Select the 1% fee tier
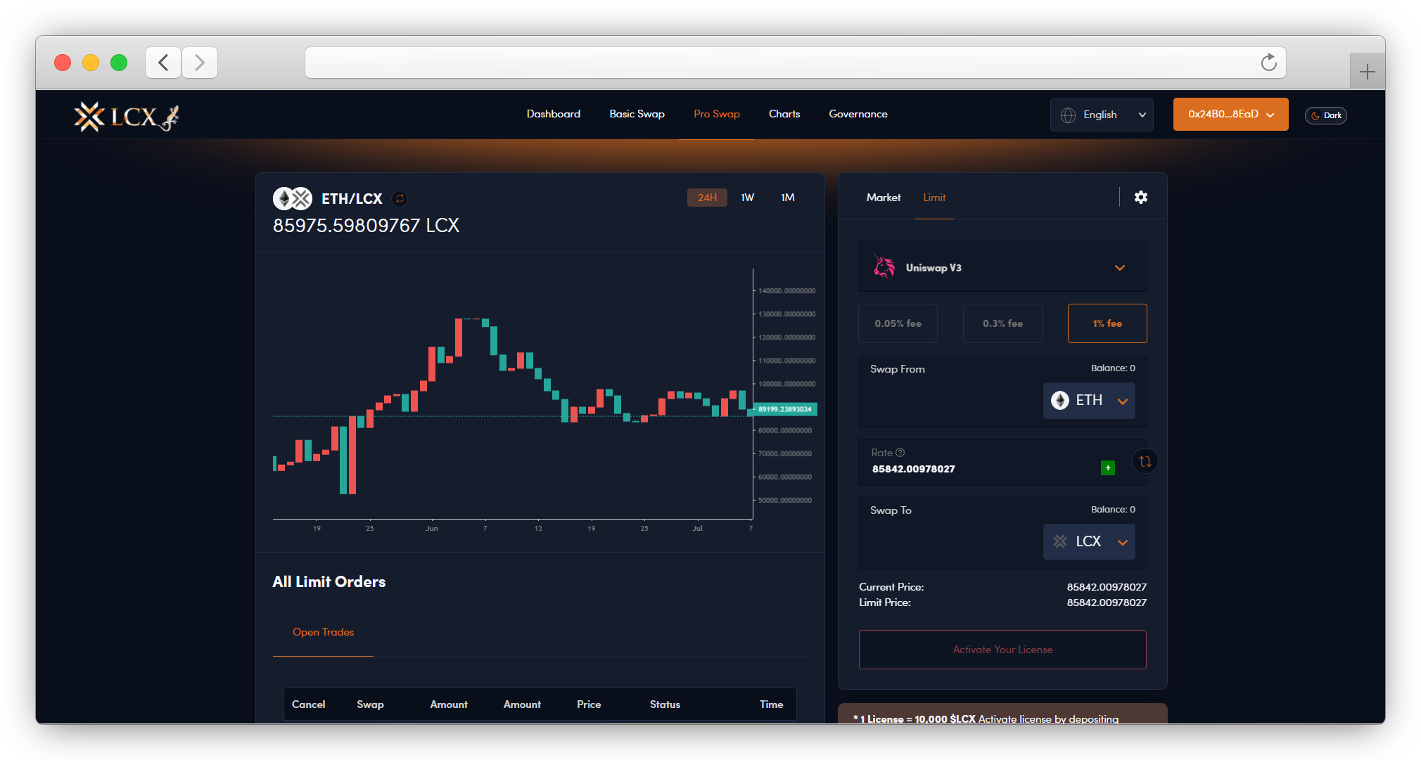1421x760 pixels. point(1107,323)
